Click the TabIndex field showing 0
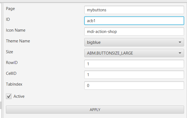 134,86
